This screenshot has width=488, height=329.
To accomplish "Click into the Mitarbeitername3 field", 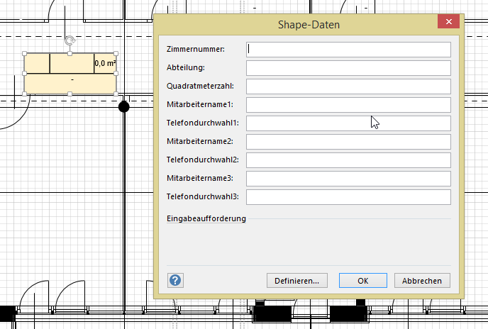I will coord(348,179).
